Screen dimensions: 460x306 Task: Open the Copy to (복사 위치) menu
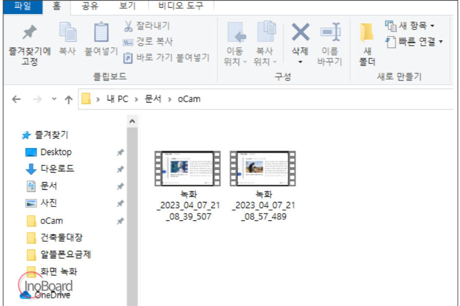265,44
